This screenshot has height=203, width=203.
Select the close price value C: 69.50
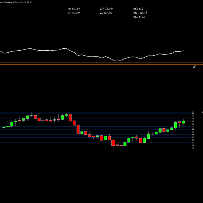(x=73, y=13)
